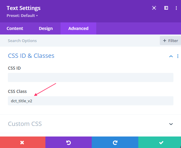Viewport: 181px width, 148px height.
Task: Switch to the Design tab
Action: (46, 28)
